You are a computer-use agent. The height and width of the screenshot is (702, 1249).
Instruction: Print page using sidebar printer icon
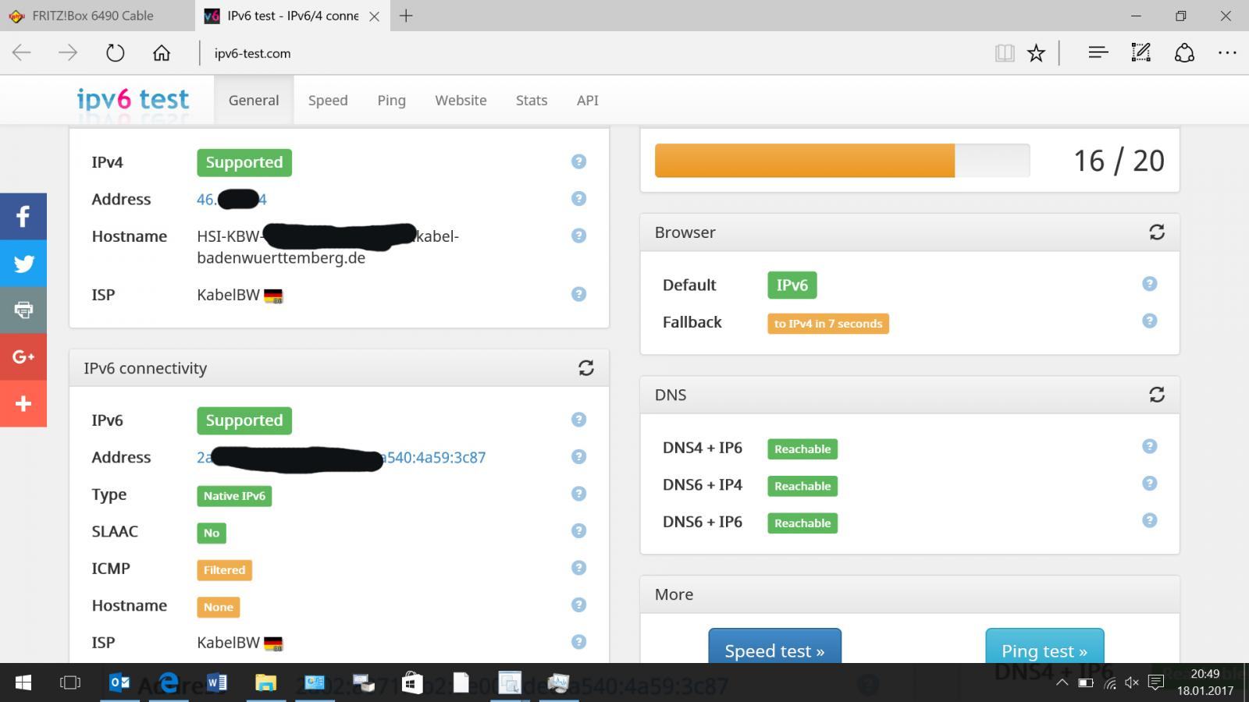point(23,310)
